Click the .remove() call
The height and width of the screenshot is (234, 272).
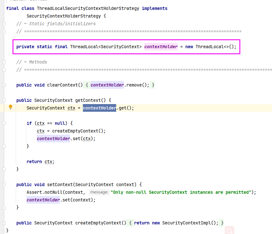137,85
